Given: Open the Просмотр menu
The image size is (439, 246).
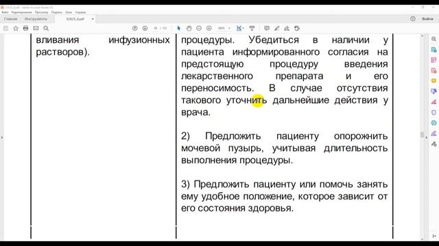Looking at the screenshot, I should 41,12.
